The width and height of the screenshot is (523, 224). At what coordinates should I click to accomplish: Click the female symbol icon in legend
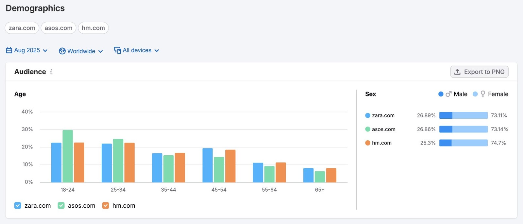(x=483, y=94)
